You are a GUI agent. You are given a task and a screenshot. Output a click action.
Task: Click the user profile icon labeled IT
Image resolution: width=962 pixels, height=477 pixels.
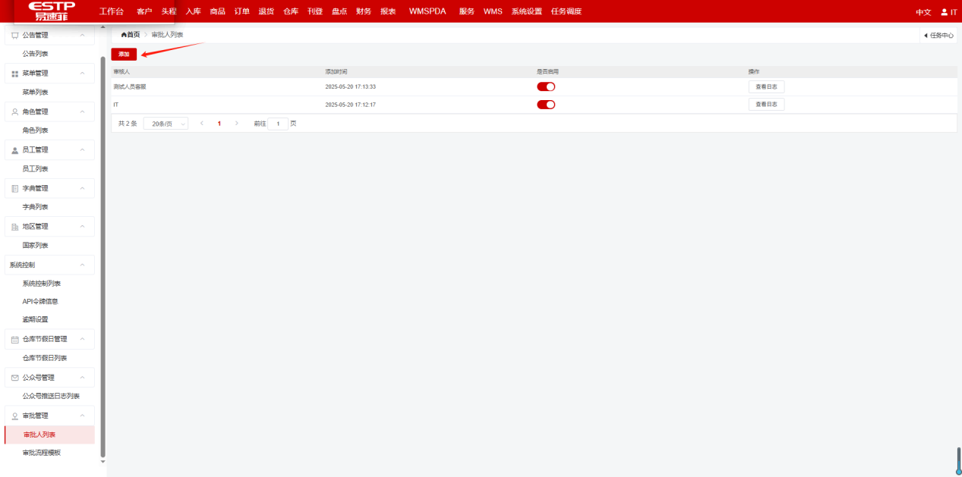(944, 12)
